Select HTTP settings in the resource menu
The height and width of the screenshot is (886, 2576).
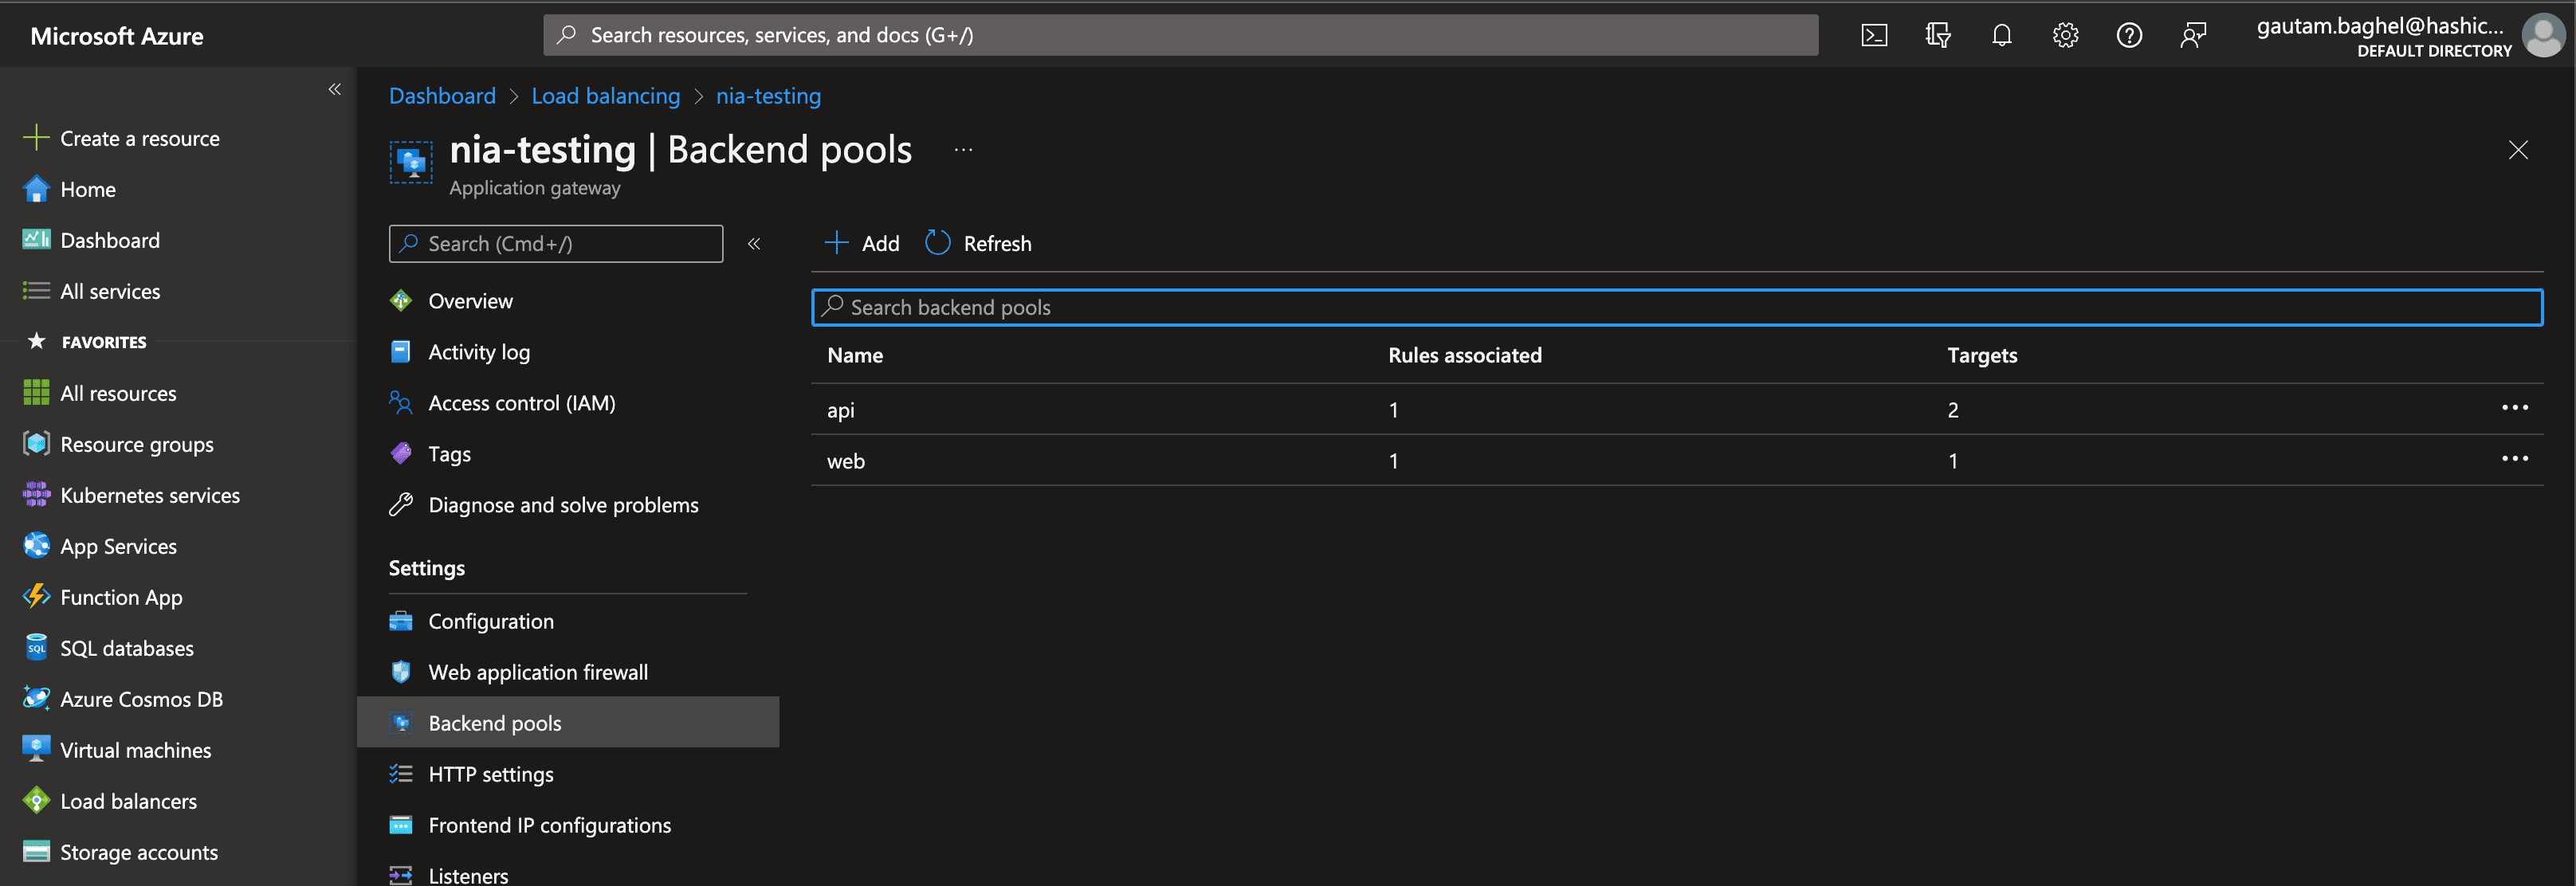pos(490,774)
